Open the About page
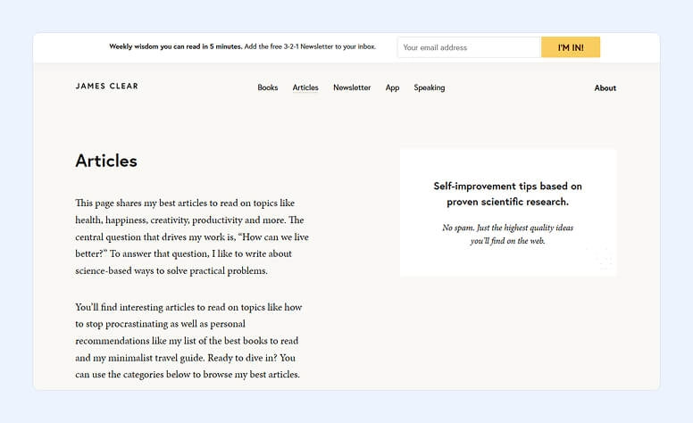Image resolution: width=693 pixels, height=423 pixels. (605, 87)
